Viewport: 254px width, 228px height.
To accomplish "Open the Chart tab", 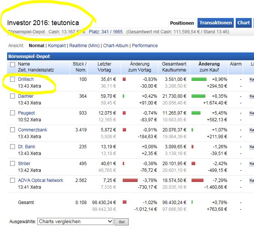I will pyautogui.click(x=244, y=23).
